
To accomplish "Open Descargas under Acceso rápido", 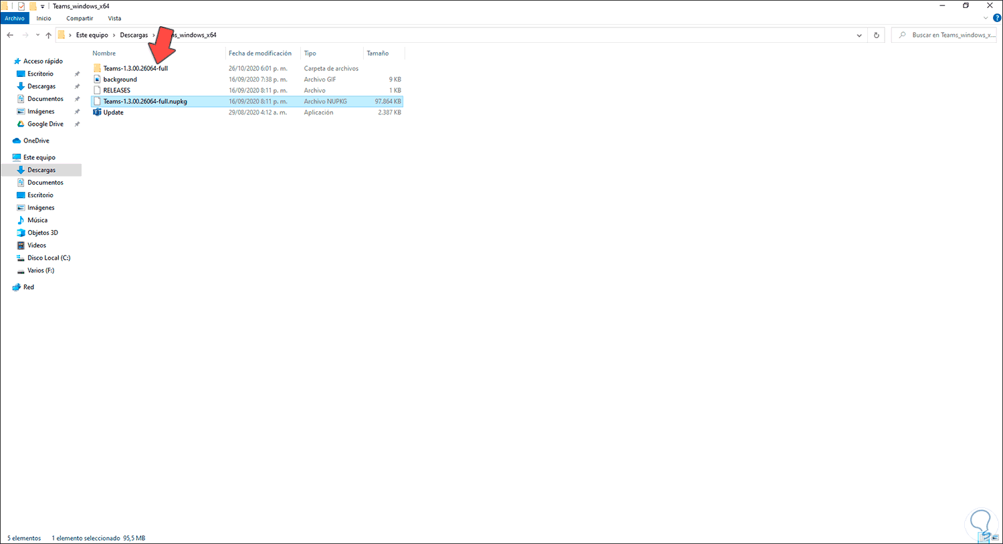I will (x=41, y=86).
